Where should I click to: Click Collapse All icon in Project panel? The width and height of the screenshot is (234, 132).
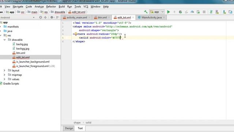point(45,17)
